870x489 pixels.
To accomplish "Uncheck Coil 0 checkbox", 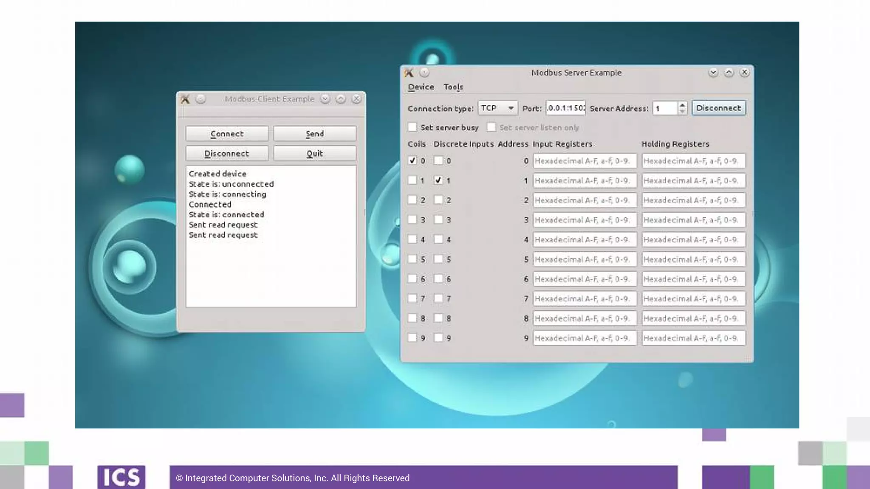I will pyautogui.click(x=412, y=160).
